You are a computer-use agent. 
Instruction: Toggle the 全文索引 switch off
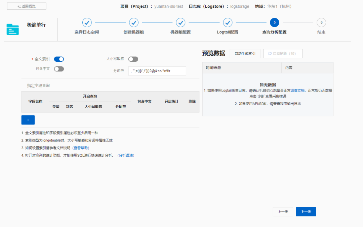tap(59, 59)
